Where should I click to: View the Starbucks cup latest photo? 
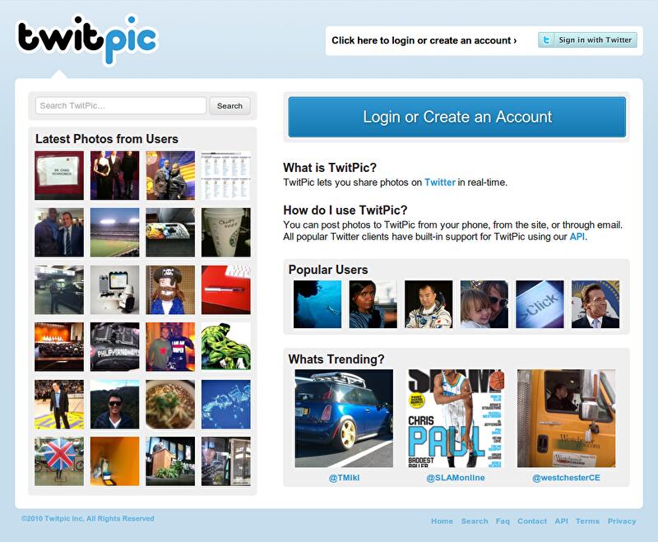click(225, 233)
